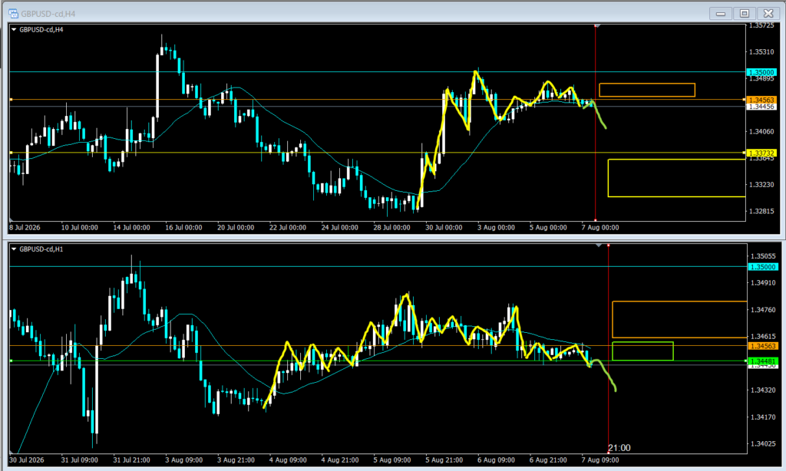
Task: Grab the gray chart shift triangle in the H1 chart
Action: click(x=599, y=245)
